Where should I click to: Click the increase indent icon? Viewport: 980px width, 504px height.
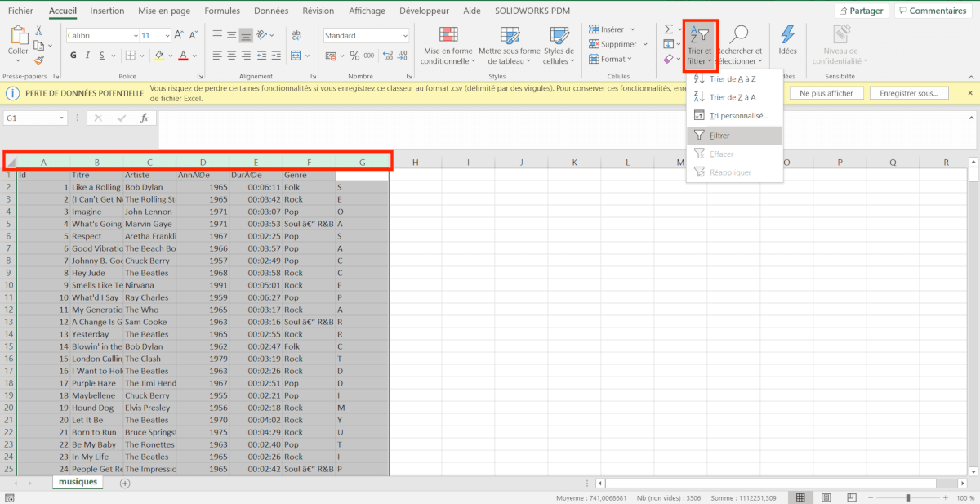[276, 56]
